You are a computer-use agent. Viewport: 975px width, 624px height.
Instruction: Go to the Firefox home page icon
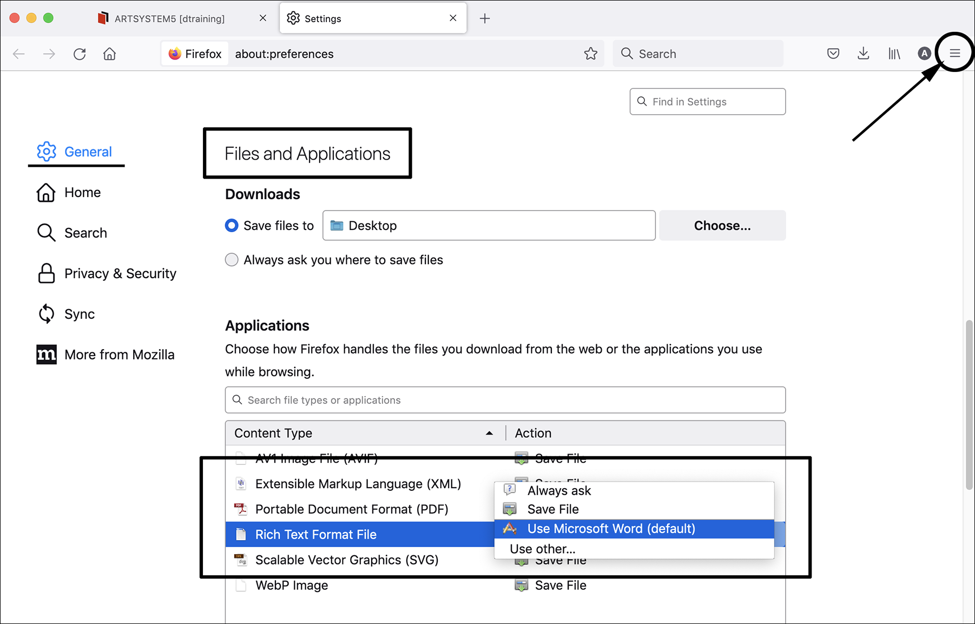(110, 54)
